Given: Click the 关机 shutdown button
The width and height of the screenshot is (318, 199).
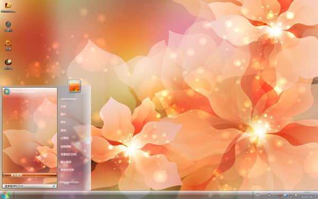Looking at the screenshot, I should [67, 184].
